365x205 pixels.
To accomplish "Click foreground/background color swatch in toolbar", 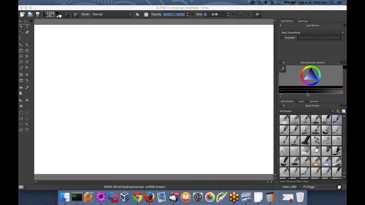I will point(58,14).
